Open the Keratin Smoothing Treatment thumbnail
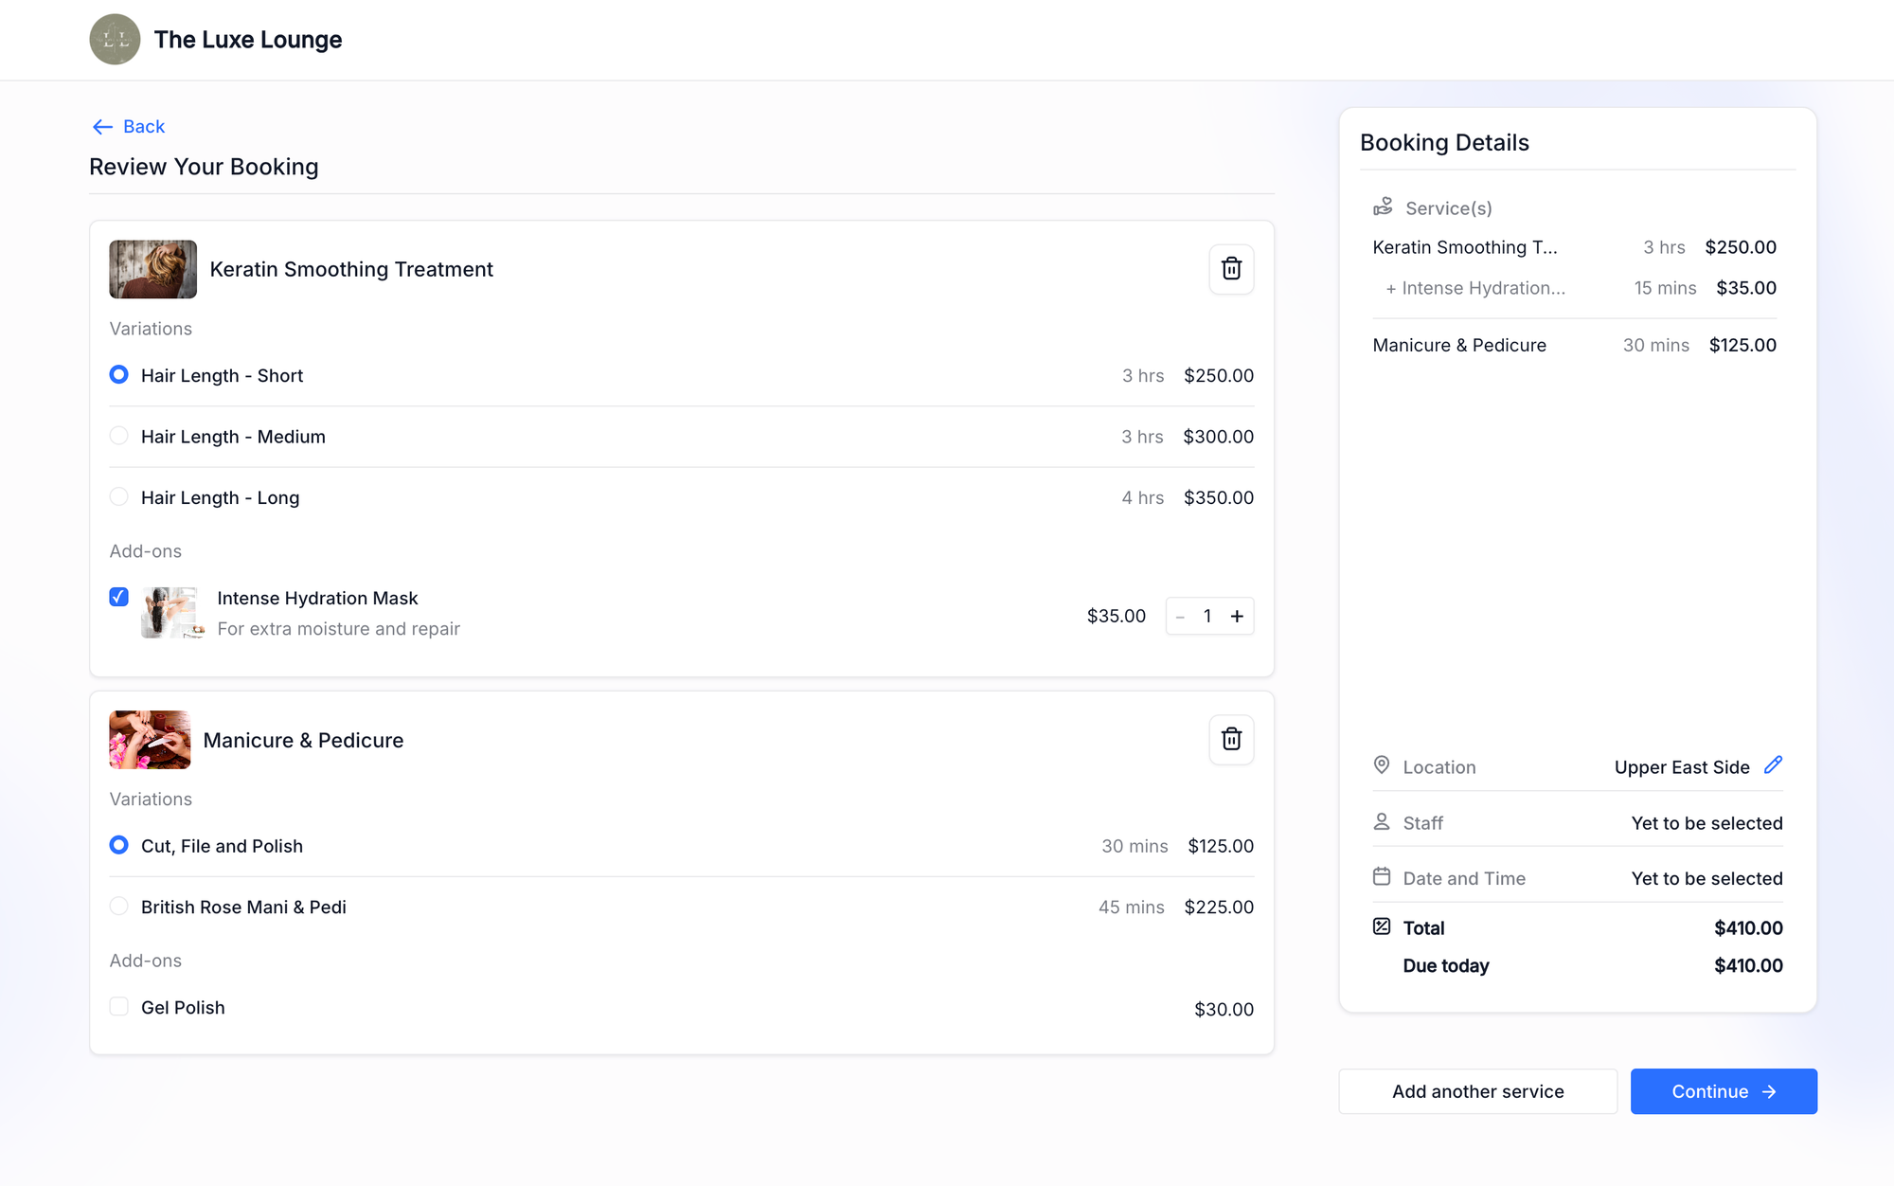Viewport: 1894px width, 1186px height. (152, 269)
